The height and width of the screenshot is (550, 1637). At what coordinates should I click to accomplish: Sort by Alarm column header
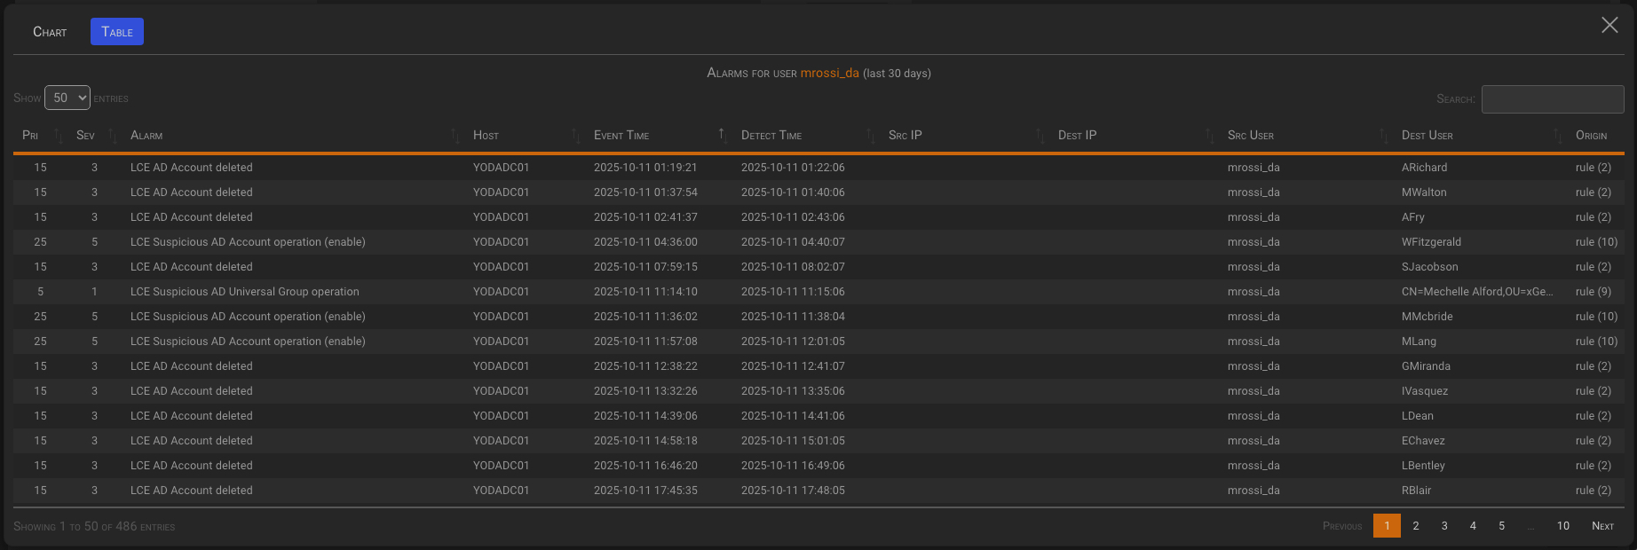pyautogui.click(x=147, y=135)
